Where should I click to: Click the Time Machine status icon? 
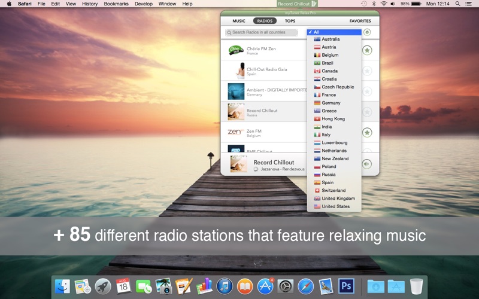364,4
